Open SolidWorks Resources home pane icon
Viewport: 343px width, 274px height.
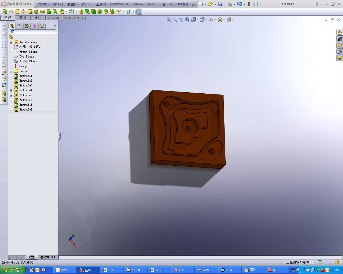point(340,32)
